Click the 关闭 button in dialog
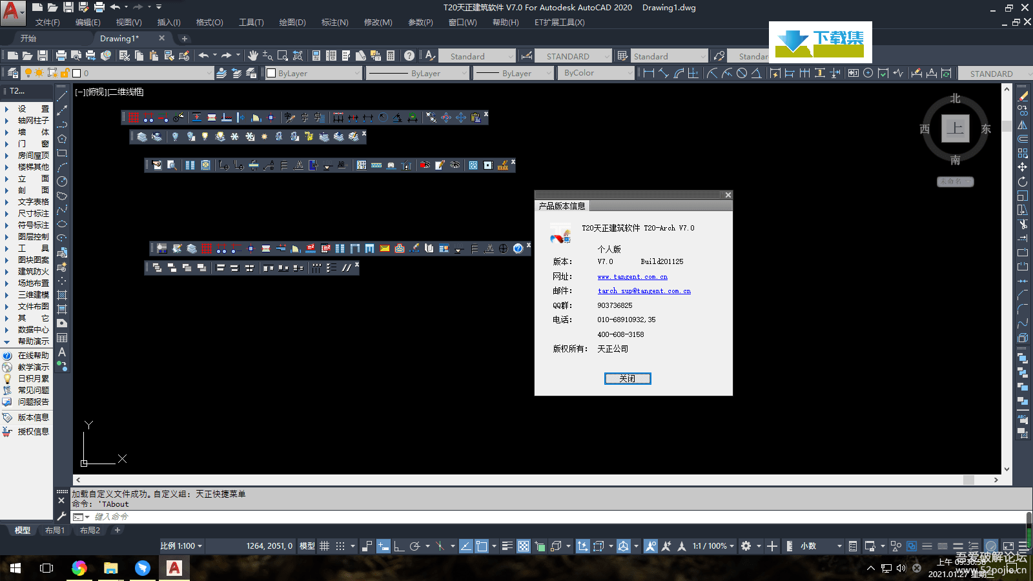Screen dimensions: 1033x581 (x=628, y=378)
